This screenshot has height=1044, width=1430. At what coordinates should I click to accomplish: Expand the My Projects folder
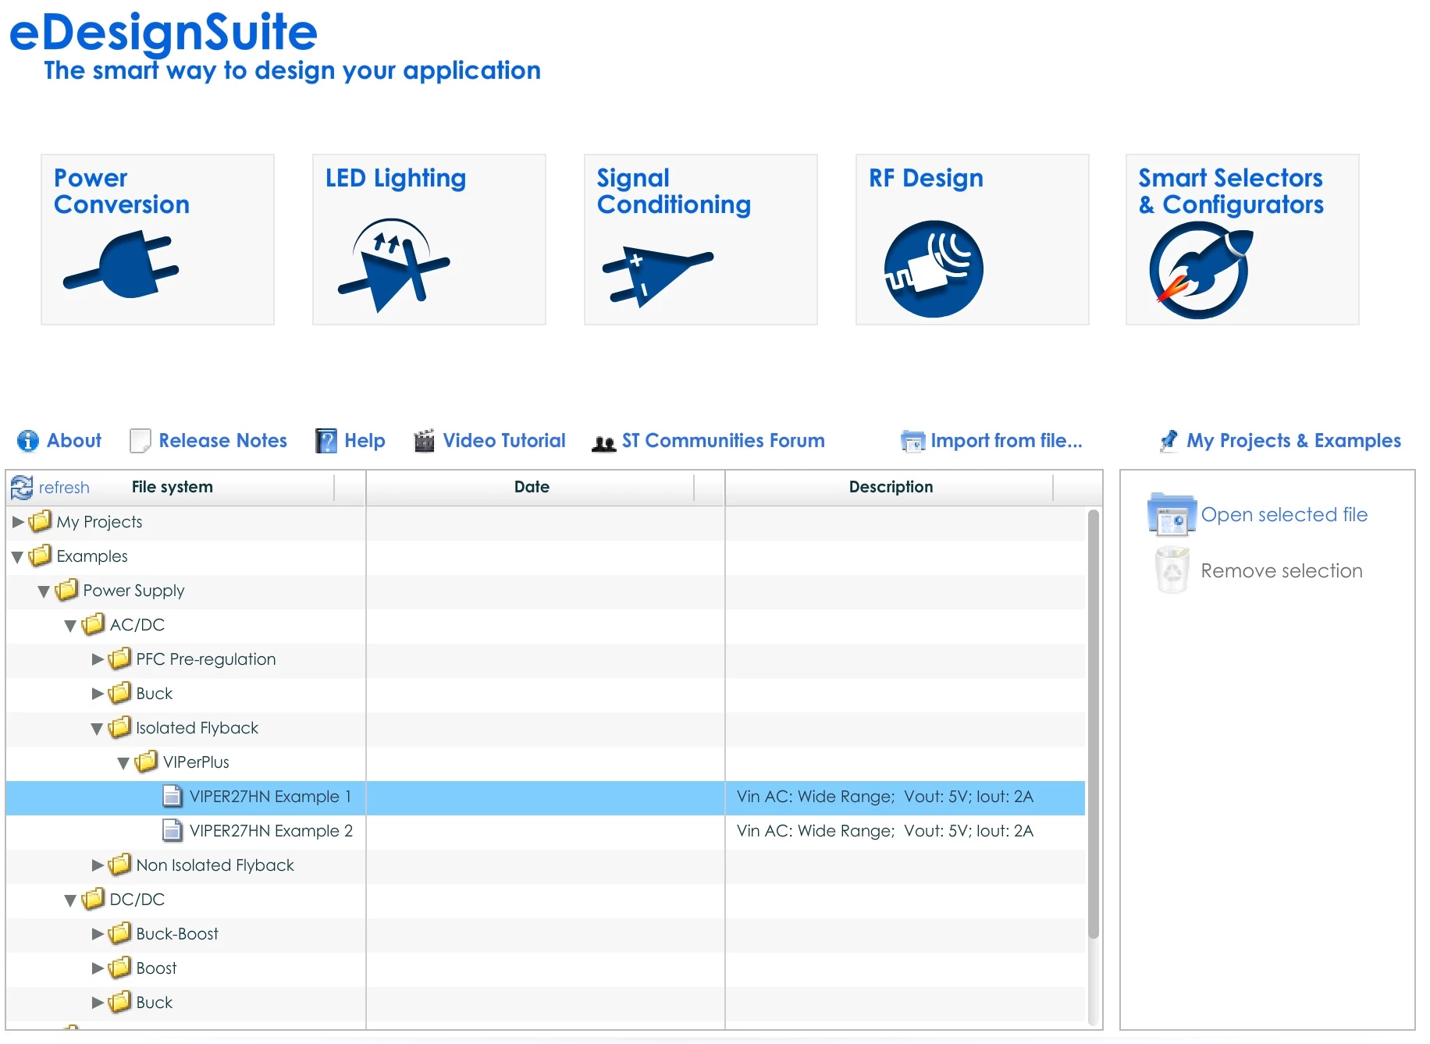pos(18,521)
